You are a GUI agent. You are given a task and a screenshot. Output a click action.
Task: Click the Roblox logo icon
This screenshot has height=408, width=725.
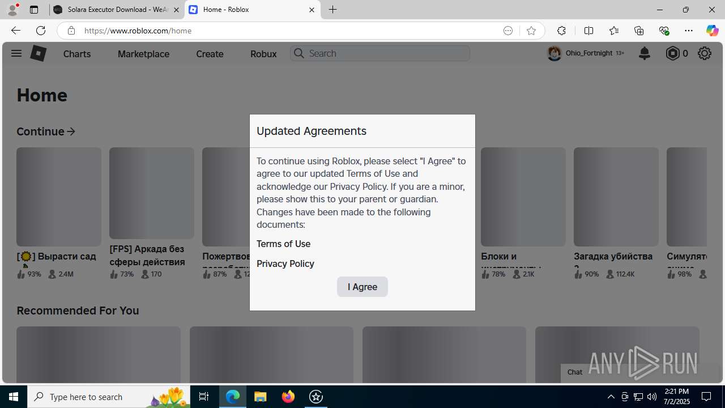pos(38,53)
